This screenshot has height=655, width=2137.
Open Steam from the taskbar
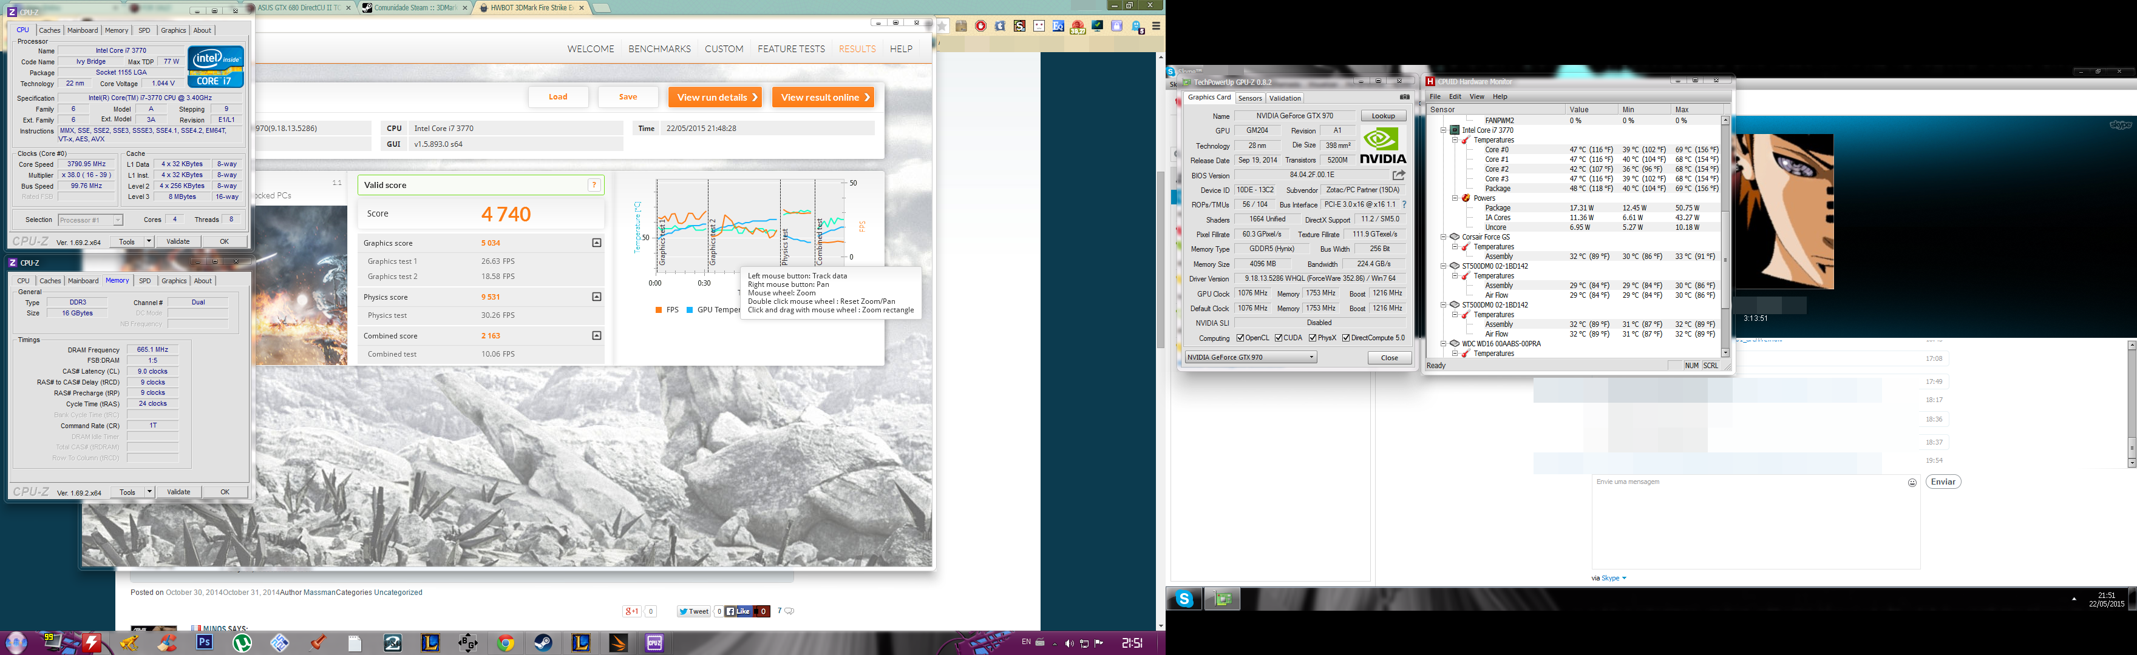(543, 642)
